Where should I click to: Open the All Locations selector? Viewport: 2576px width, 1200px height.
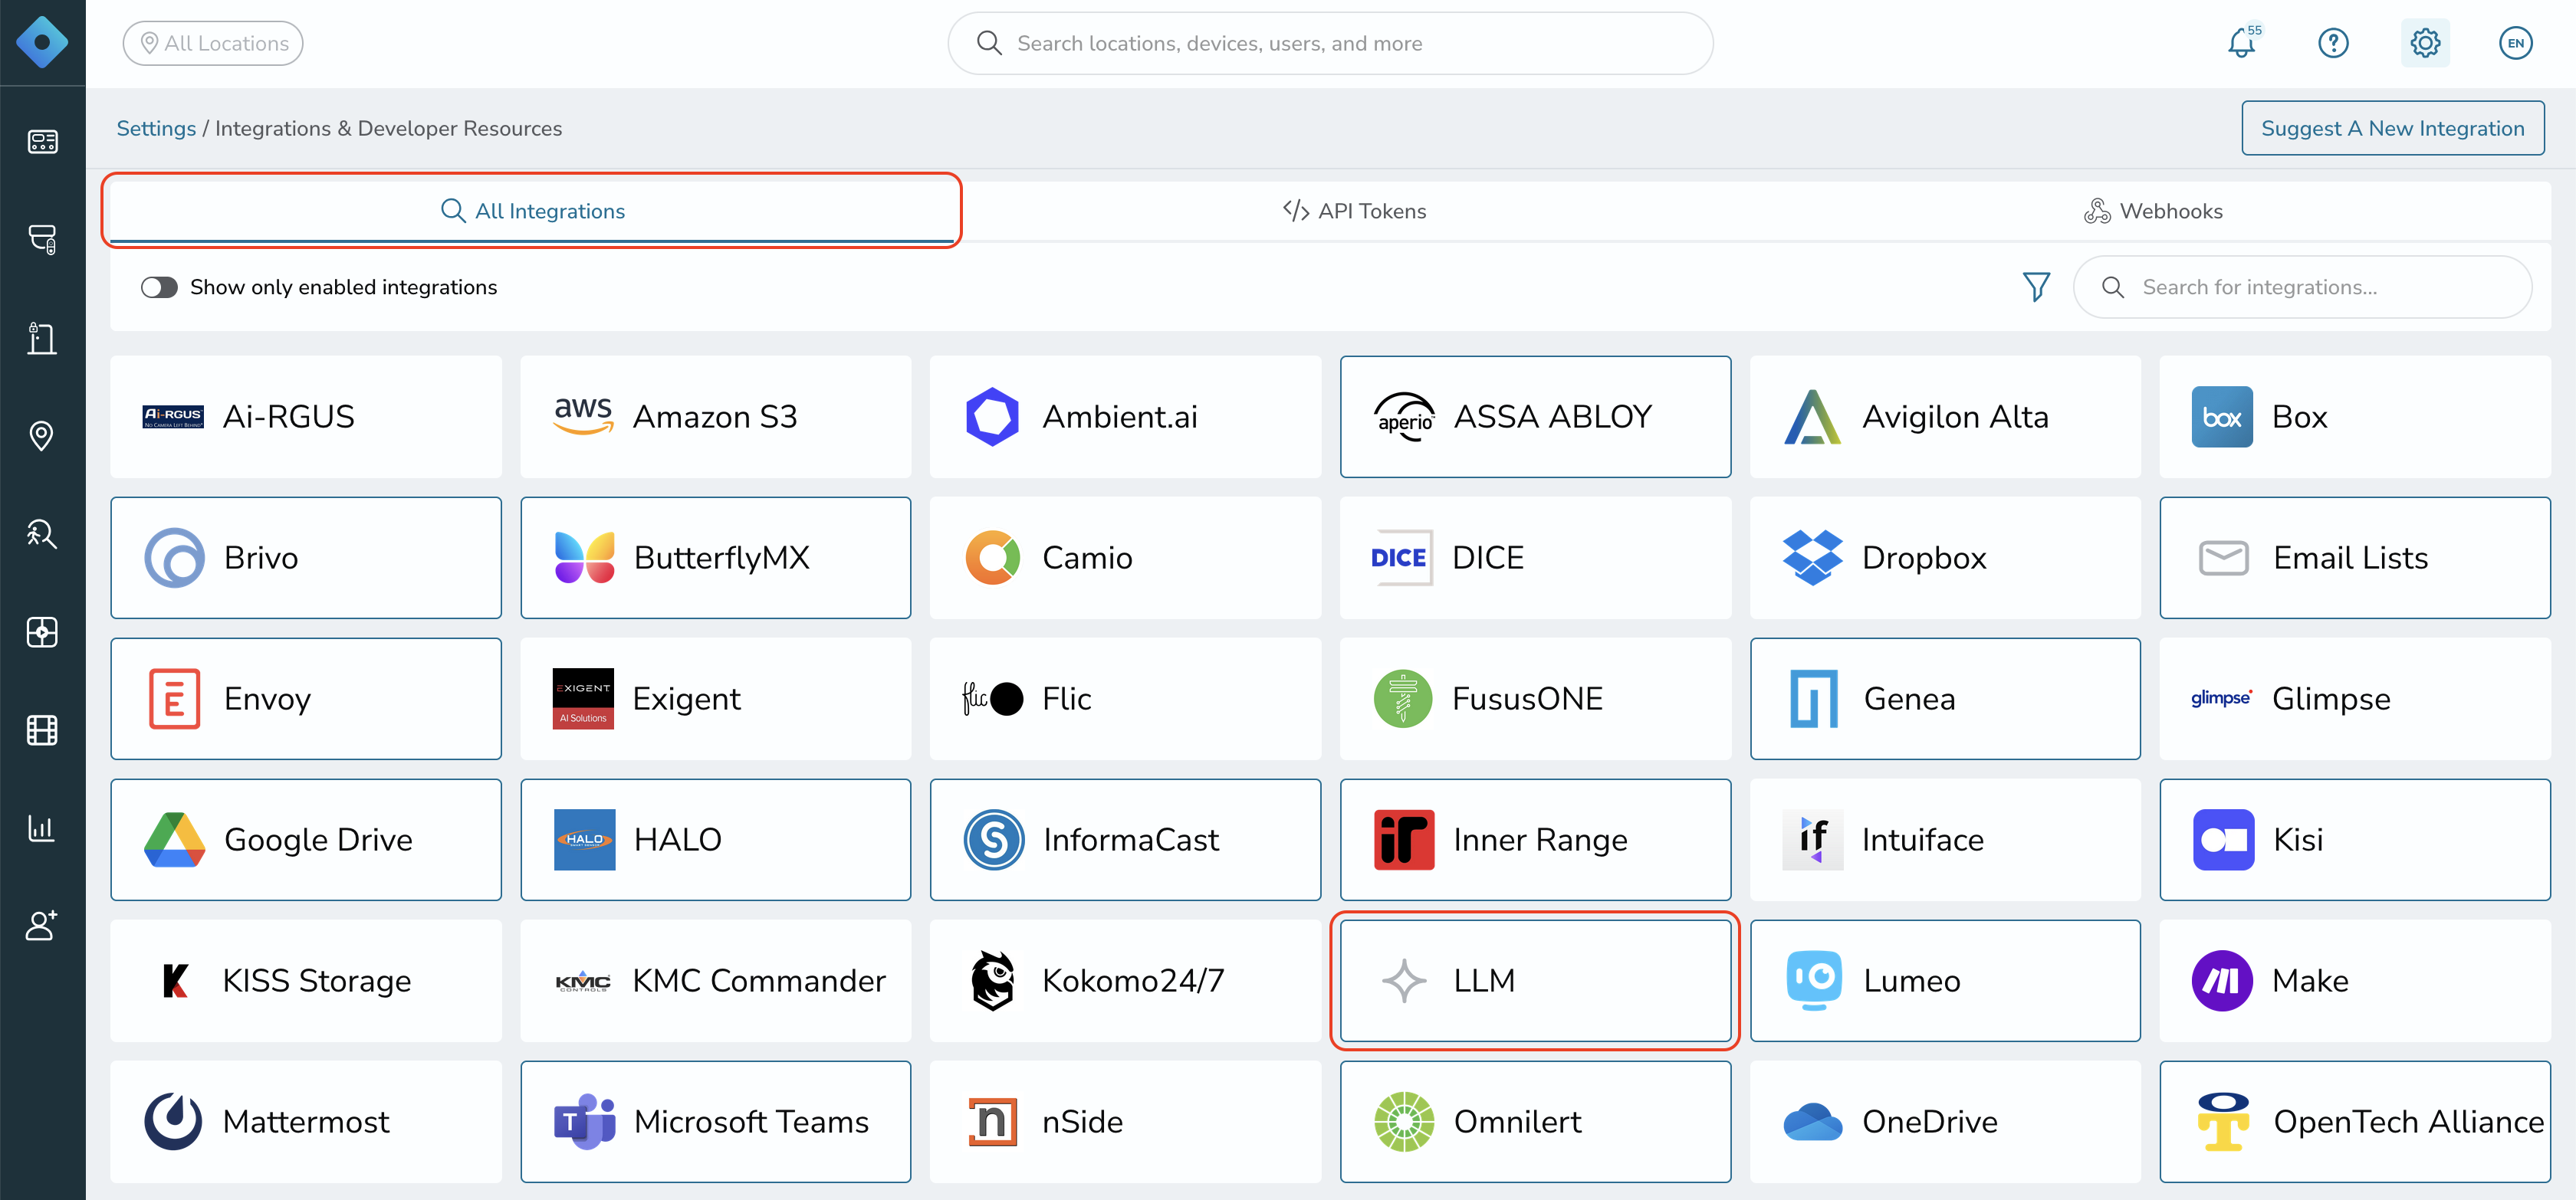tap(213, 43)
